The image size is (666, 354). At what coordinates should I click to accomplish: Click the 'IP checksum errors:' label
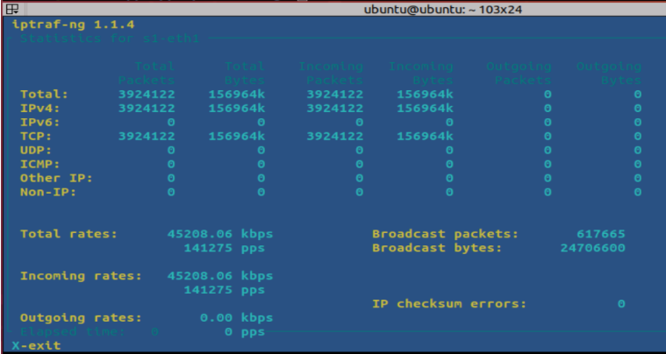tap(449, 304)
